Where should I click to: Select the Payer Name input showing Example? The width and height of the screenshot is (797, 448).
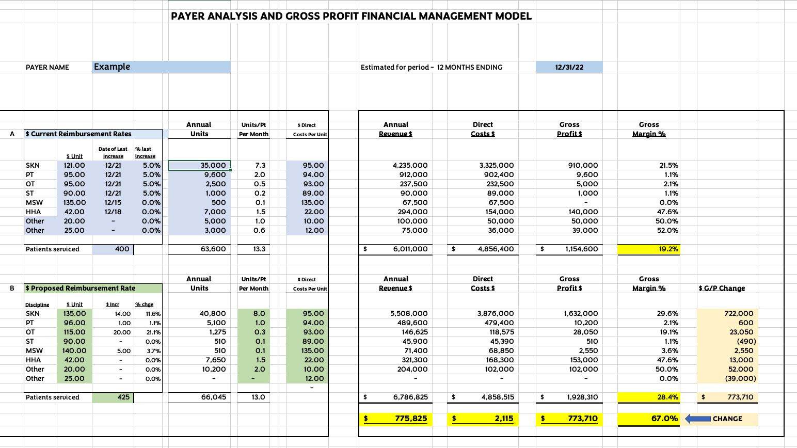click(x=161, y=67)
